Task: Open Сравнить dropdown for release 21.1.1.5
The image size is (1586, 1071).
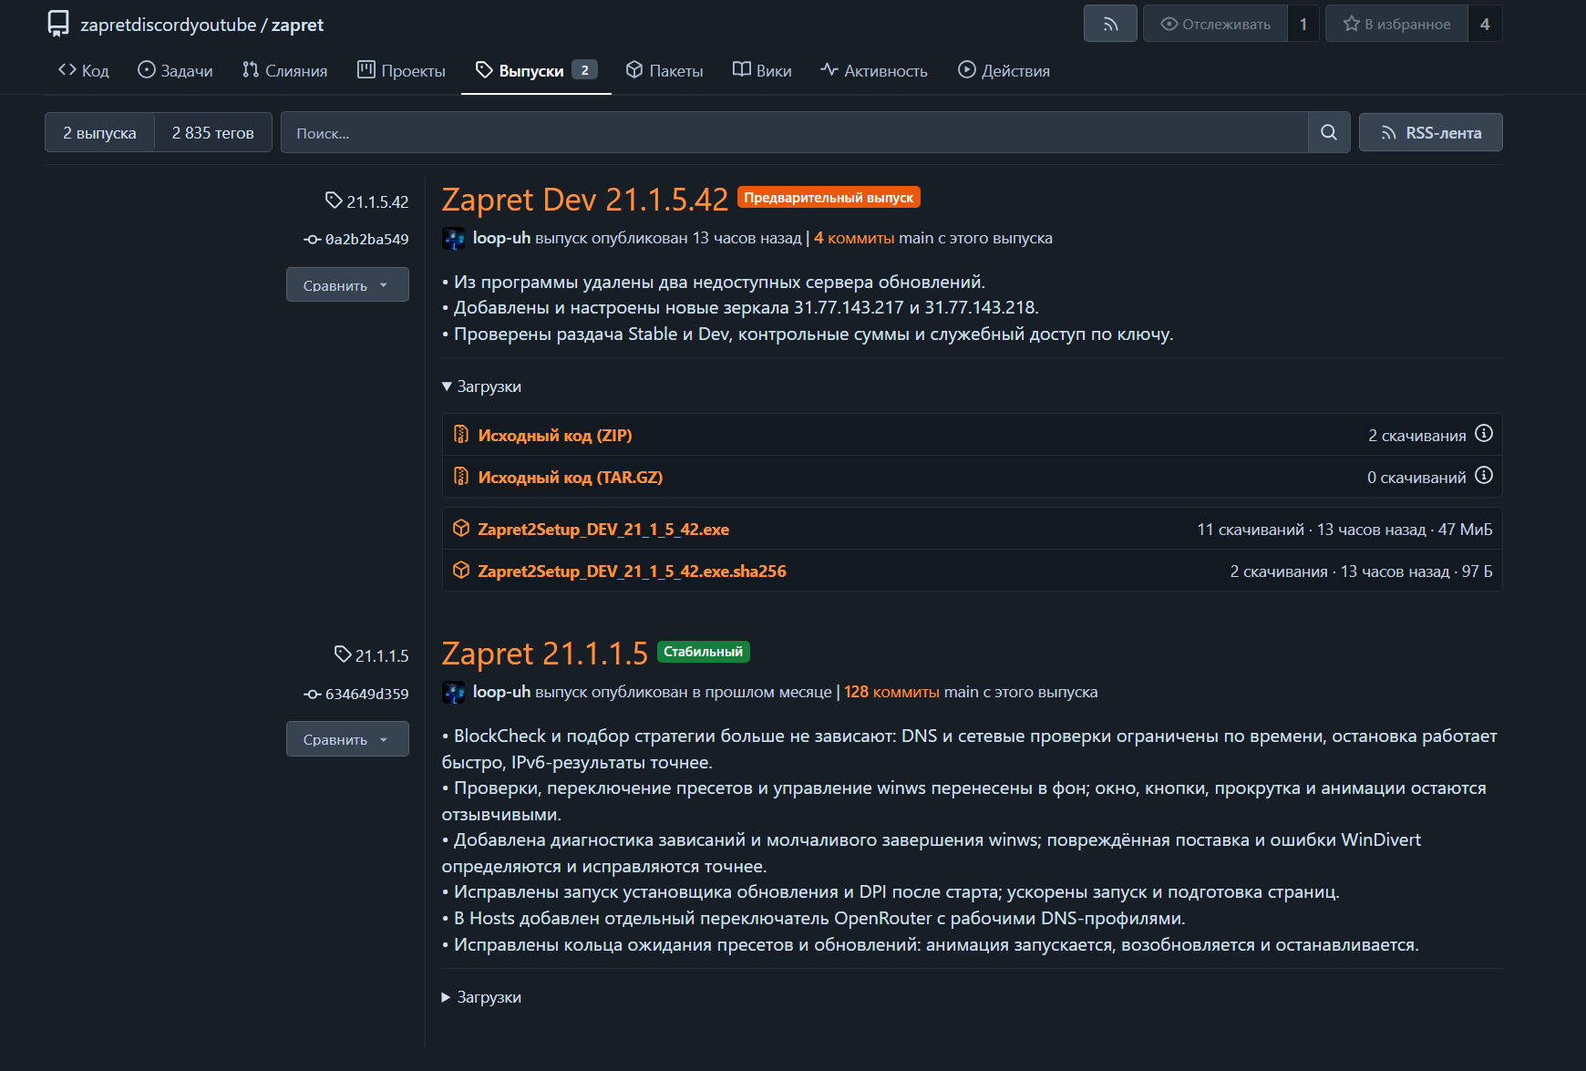Action: (347, 738)
